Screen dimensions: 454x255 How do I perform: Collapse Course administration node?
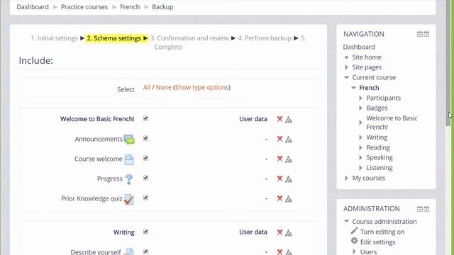(347, 222)
